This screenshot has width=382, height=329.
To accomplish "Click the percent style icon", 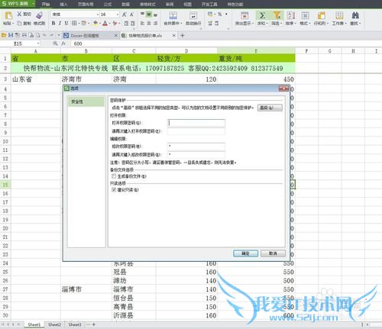I will pyautogui.click(x=220, y=15).
